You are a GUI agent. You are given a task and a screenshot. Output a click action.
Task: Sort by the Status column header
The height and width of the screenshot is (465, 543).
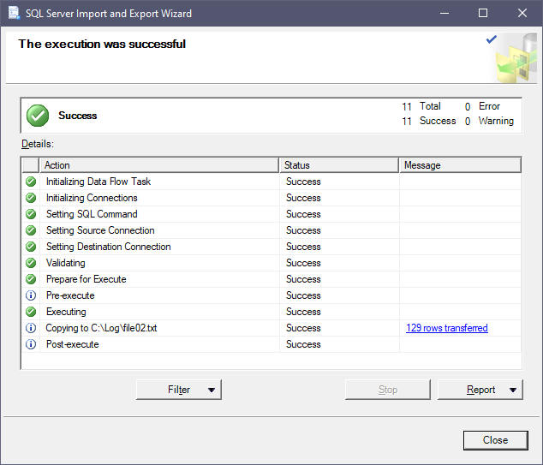tap(338, 165)
